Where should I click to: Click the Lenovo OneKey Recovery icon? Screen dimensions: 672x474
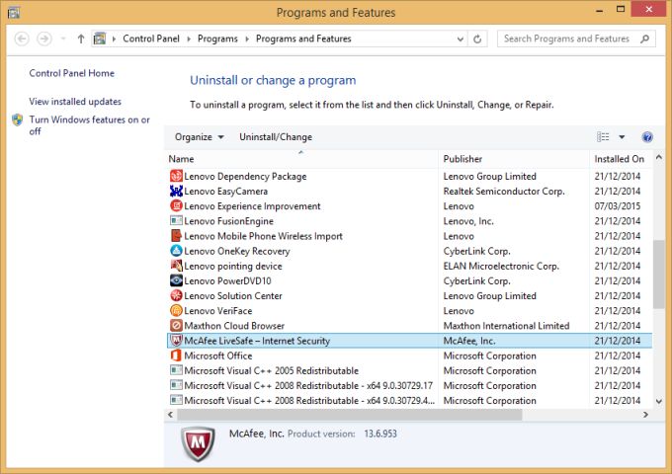(176, 251)
